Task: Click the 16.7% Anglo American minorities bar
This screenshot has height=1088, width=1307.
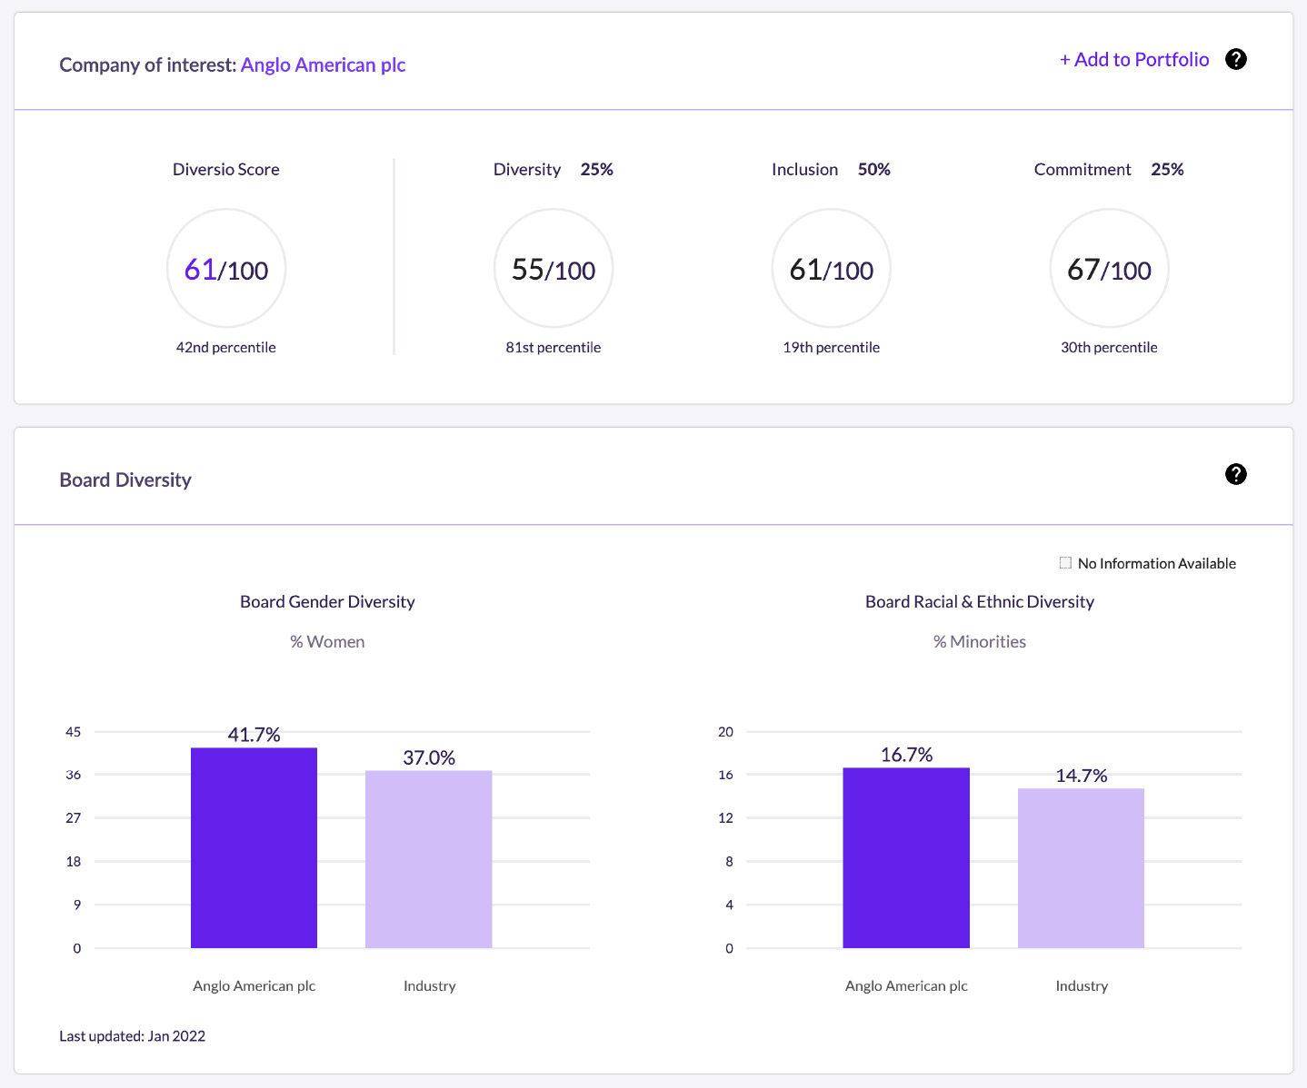Action: pyautogui.click(x=906, y=857)
